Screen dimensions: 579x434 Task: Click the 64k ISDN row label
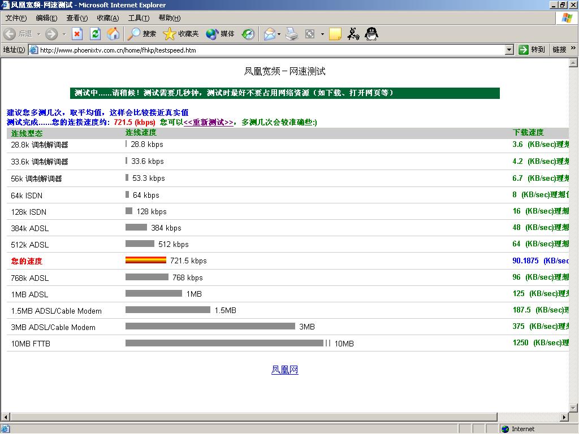coord(27,196)
